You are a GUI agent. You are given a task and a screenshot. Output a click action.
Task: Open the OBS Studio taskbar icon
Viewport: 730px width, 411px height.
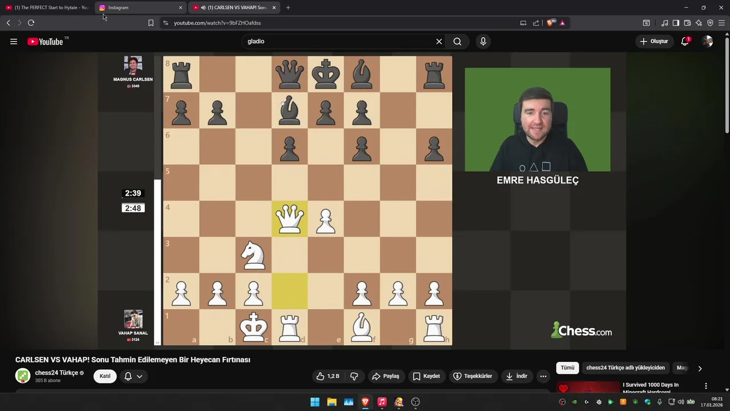tap(416, 402)
